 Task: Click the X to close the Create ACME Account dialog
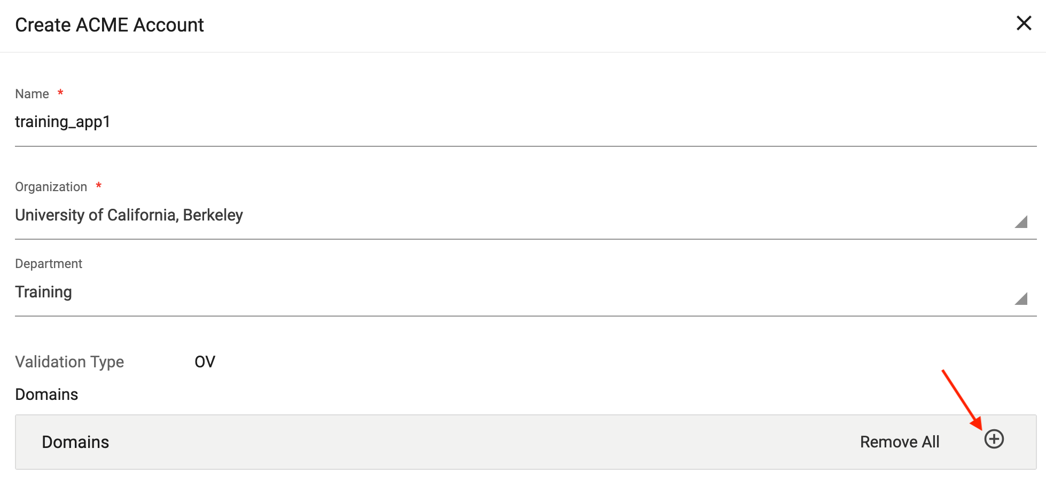click(x=1024, y=23)
